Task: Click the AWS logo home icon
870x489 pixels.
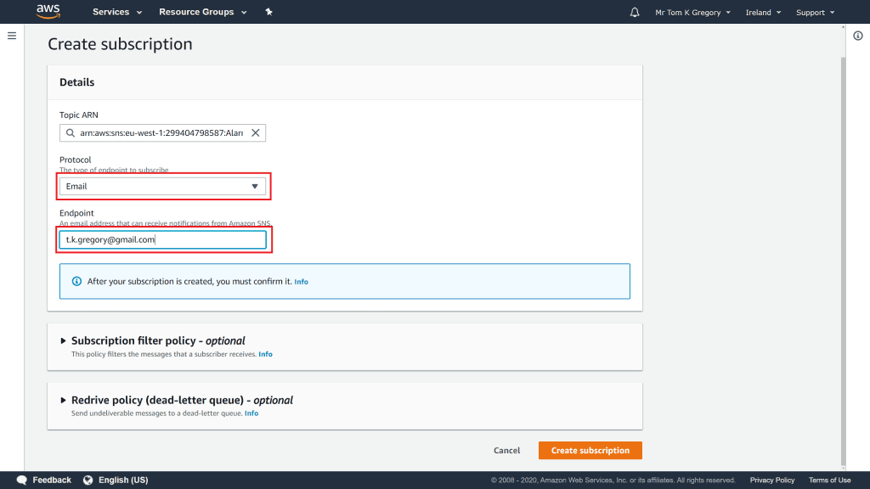Action: (48, 12)
